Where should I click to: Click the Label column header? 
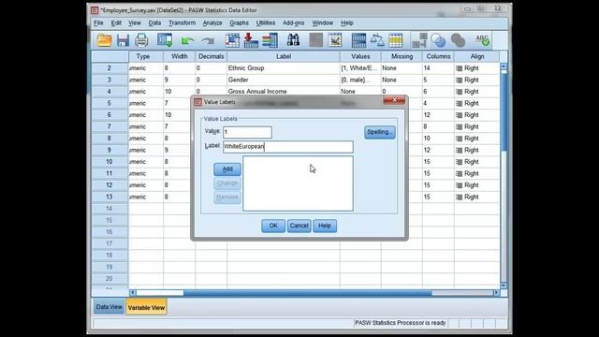(284, 56)
